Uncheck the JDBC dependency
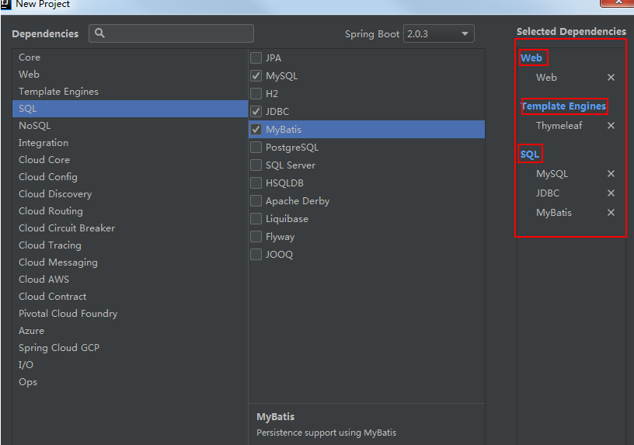Image resolution: width=634 pixels, height=445 pixels. pos(256,111)
